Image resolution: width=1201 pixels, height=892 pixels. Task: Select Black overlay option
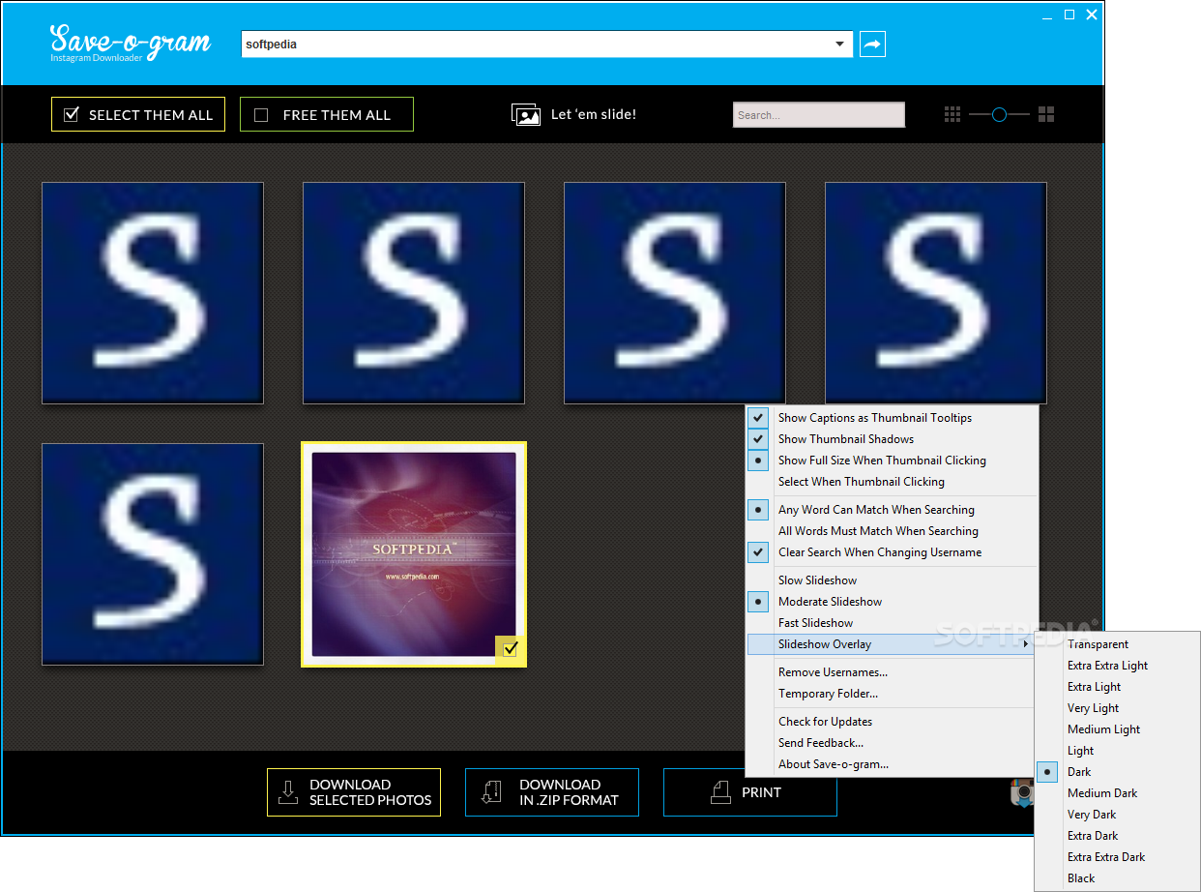coord(1117,878)
